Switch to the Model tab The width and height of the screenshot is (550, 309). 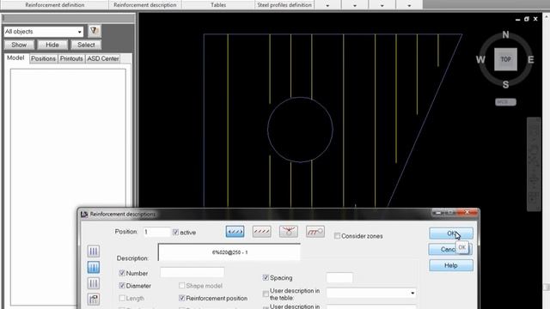click(15, 58)
